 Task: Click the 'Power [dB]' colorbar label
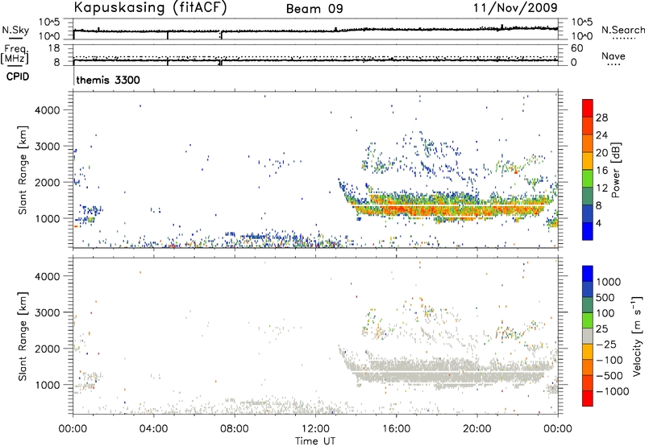615,170
